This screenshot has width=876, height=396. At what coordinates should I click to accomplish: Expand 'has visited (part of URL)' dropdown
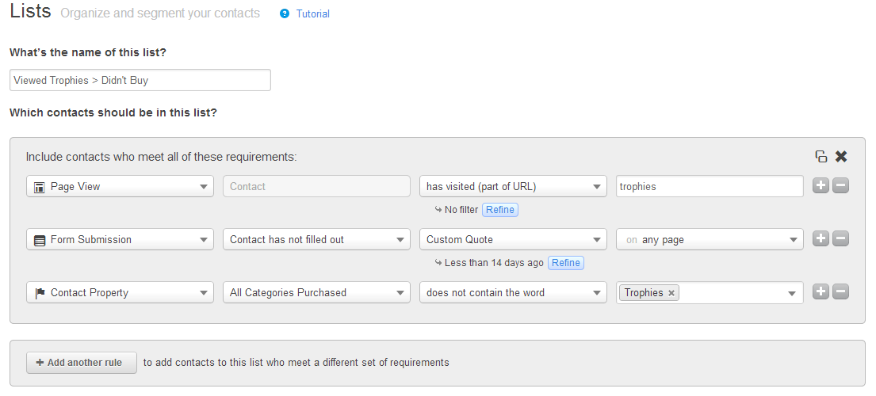(513, 186)
